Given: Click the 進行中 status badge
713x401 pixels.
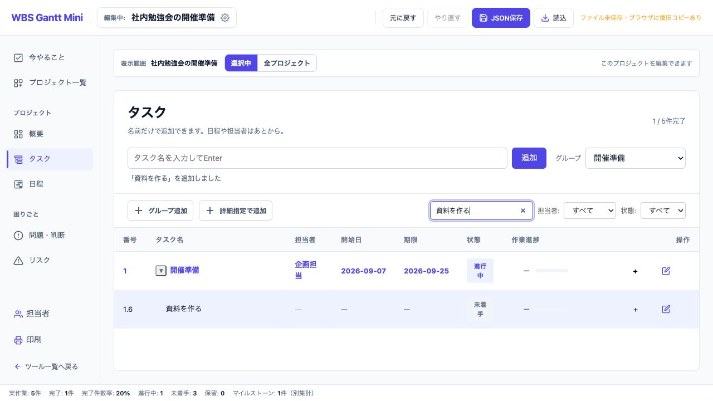Looking at the screenshot, I should pyautogui.click(x=480, y=271).
